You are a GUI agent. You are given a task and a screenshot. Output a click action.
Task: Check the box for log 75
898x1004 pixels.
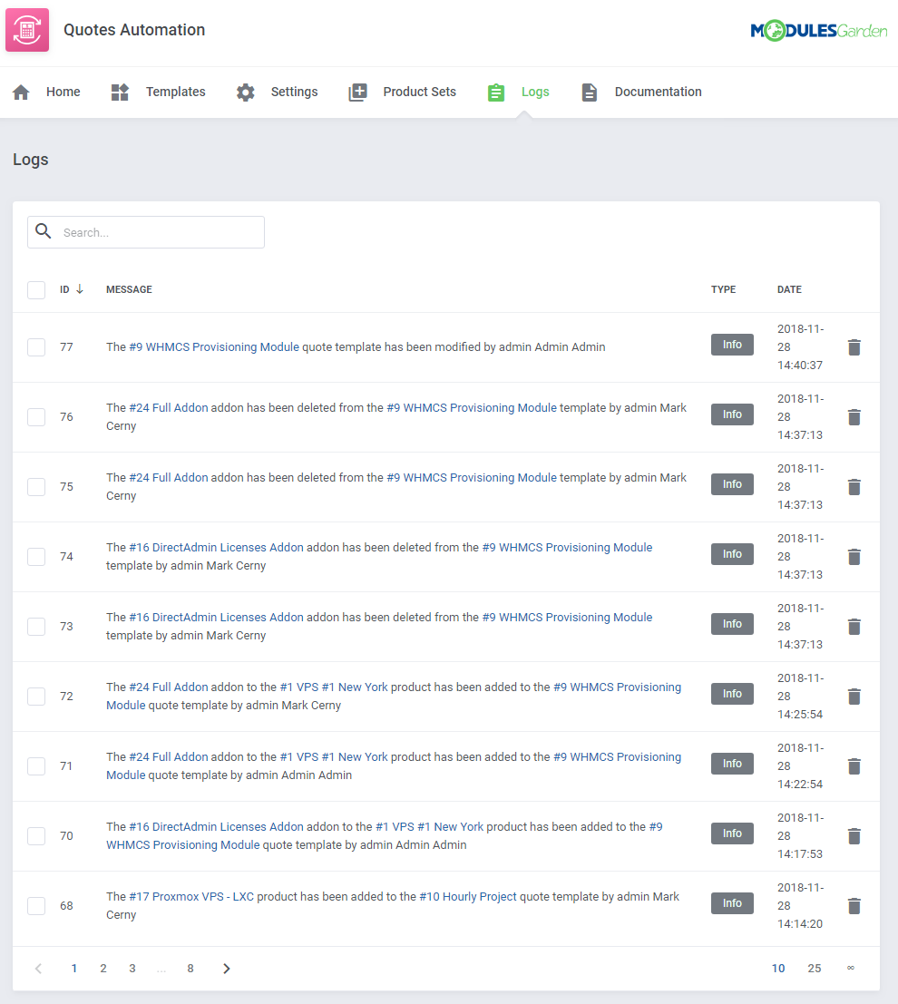[36, 487]
